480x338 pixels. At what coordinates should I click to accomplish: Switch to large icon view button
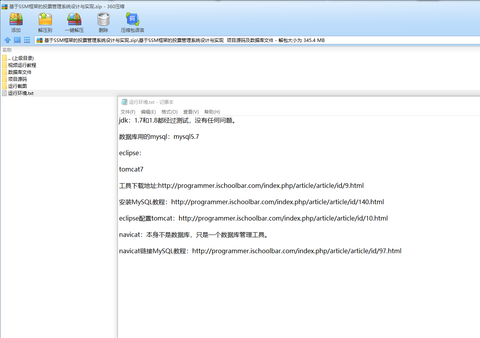pyautogui.click(x=17, y=40)
